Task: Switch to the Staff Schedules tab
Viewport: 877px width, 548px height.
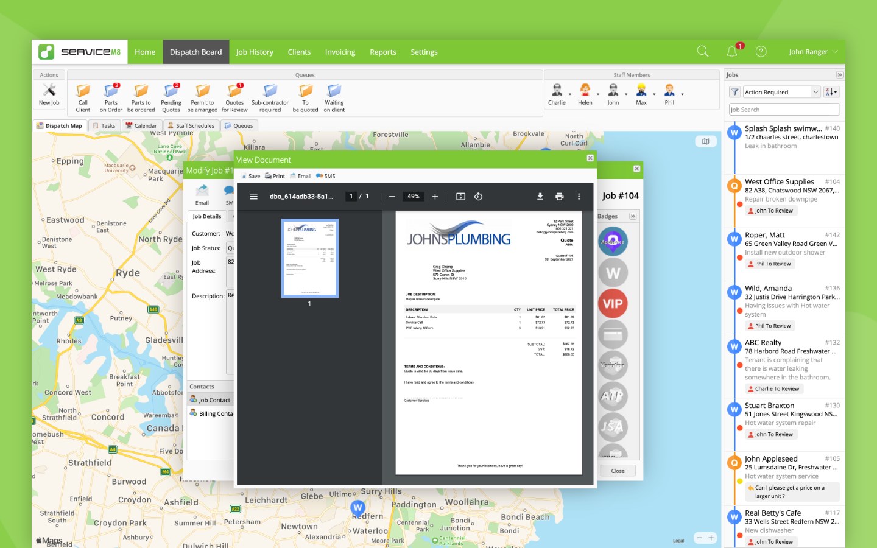Action: tap(191, 125)
